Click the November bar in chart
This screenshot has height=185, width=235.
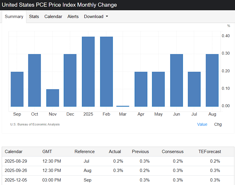tap(53, 98)
